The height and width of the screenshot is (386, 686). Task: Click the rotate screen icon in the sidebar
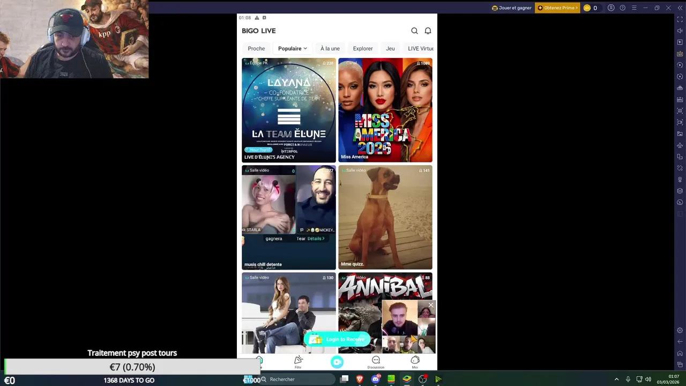pos(680,157)
